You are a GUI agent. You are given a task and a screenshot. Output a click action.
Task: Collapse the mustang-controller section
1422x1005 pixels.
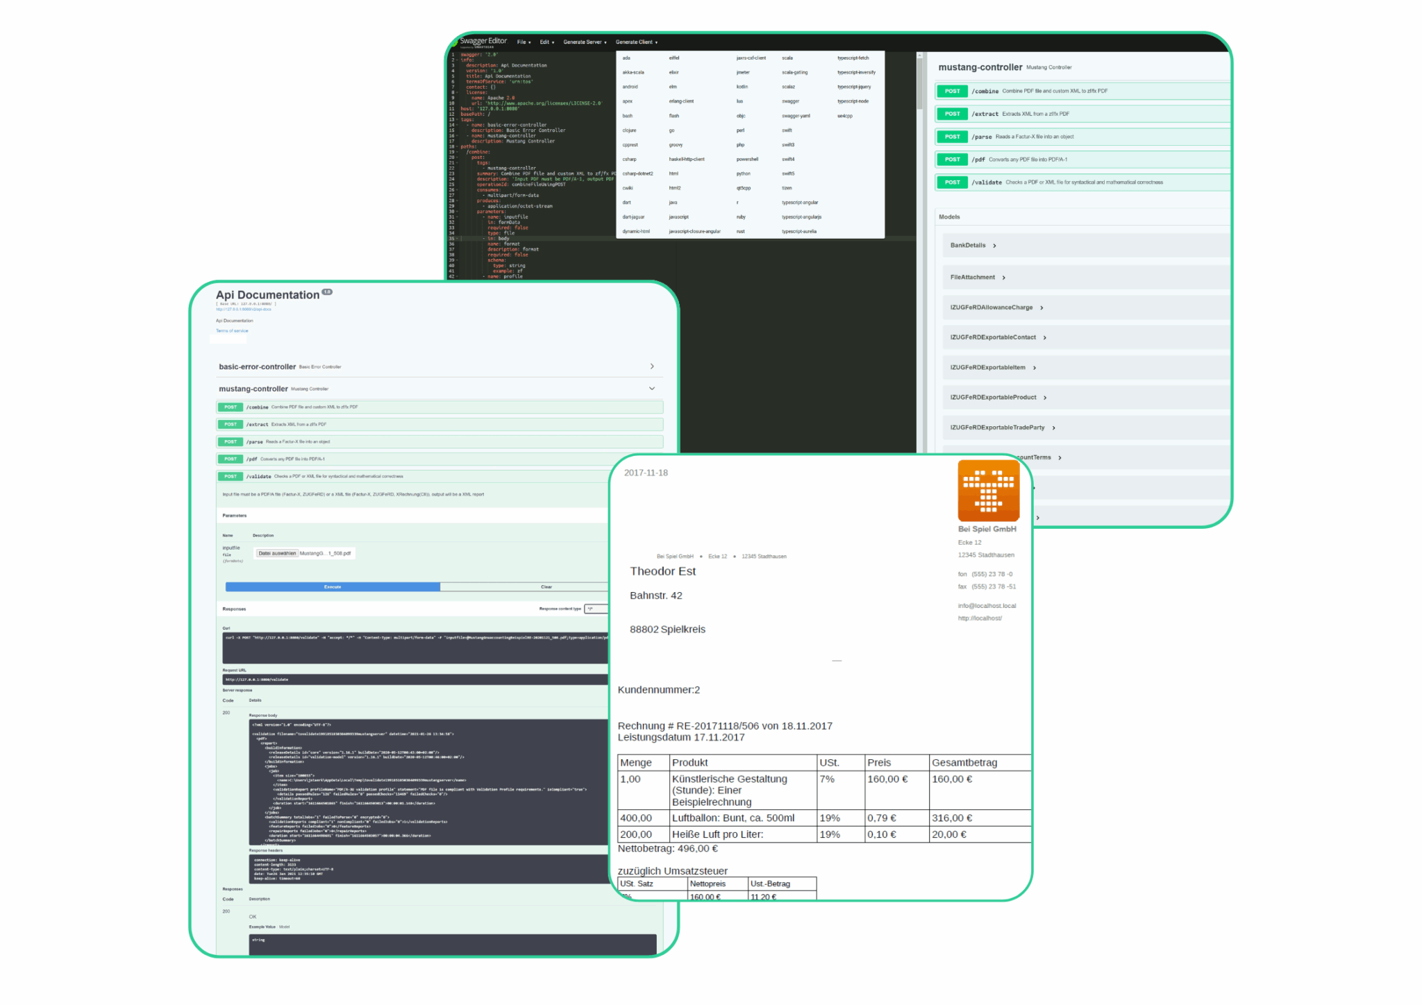click(651, 389)
